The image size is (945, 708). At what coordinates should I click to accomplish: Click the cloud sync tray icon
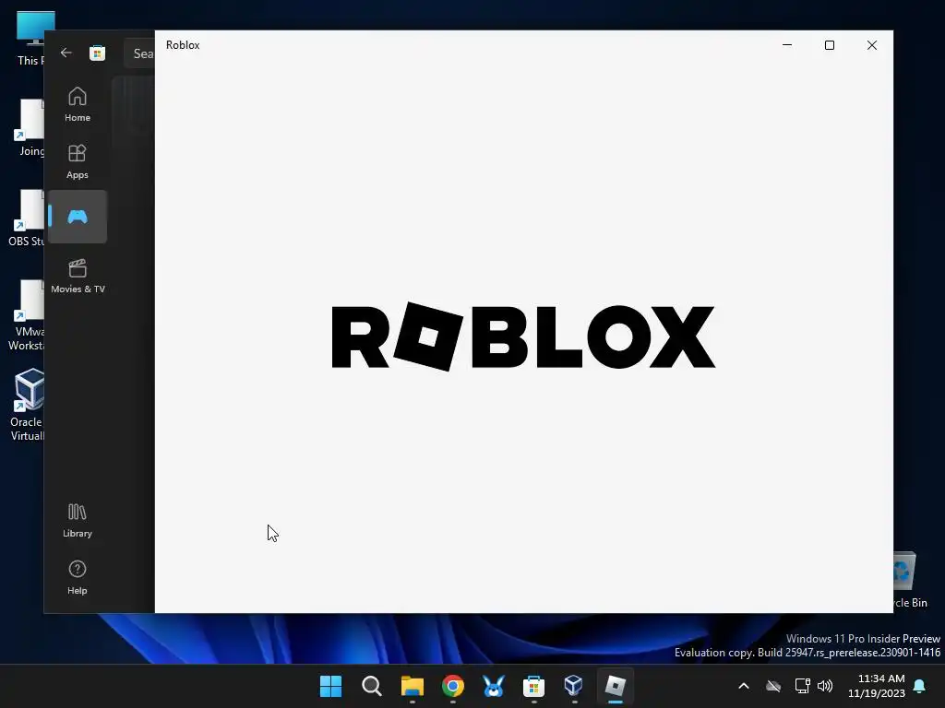[x=773, y=686]
